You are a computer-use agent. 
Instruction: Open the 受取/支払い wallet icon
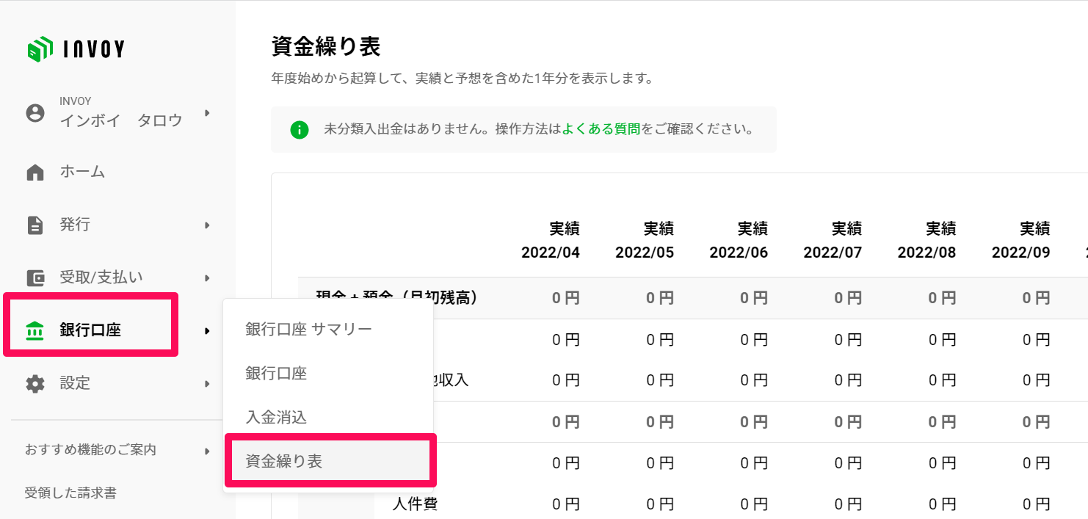pos(35,277)
